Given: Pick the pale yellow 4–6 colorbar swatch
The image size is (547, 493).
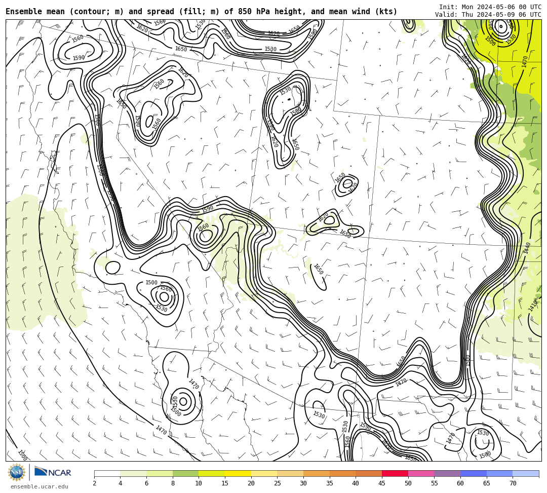Looking at the screenshot, I should [x=133, y=473].
